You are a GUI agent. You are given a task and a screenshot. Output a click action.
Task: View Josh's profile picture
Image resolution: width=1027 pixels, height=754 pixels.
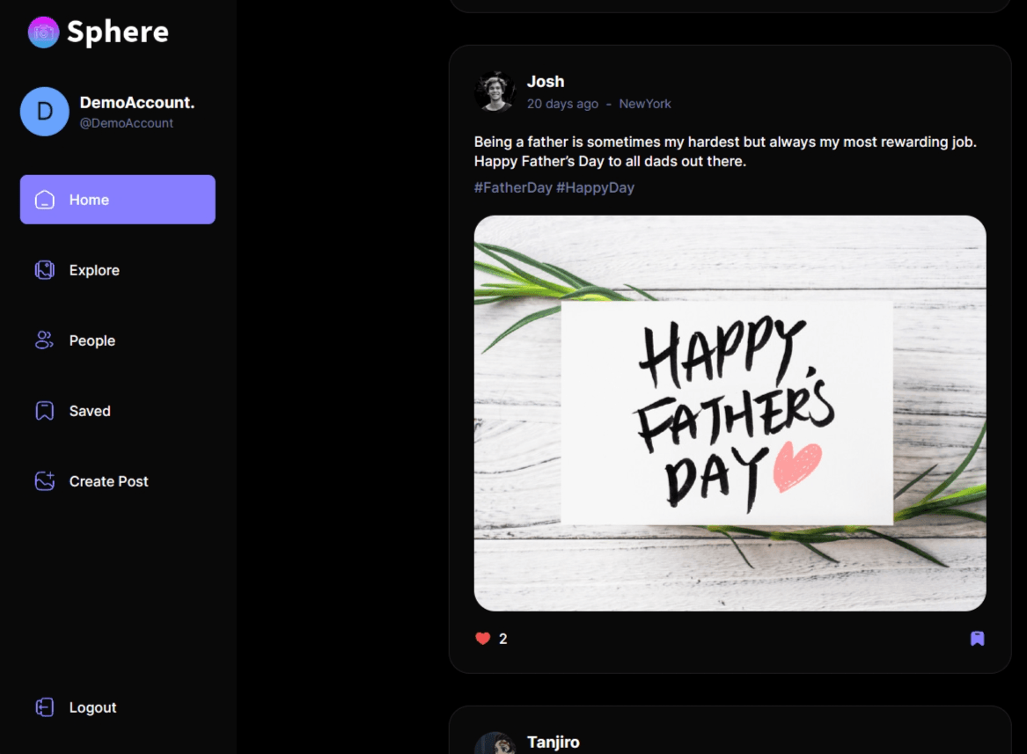coord(495,92)
